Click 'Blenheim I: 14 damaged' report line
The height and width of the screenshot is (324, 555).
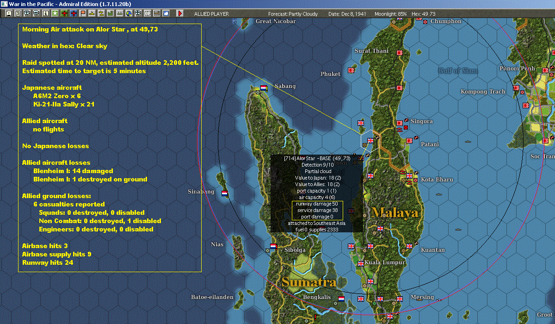pyautogui.click(x=73, y=171)
